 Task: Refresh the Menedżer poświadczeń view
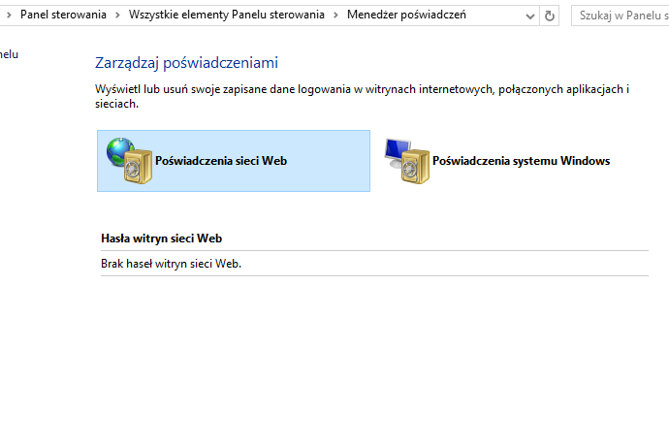pyautogui.click(x=550, y=16)
